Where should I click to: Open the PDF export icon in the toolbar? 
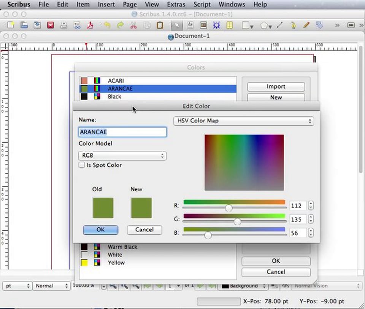tap(90, 25)
